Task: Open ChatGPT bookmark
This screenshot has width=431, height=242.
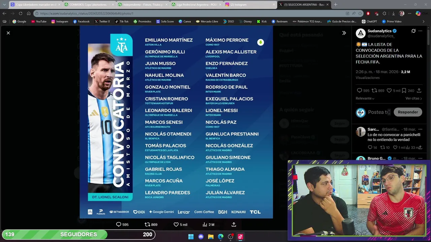Action: pyautogui.click(x=369, y=22)
